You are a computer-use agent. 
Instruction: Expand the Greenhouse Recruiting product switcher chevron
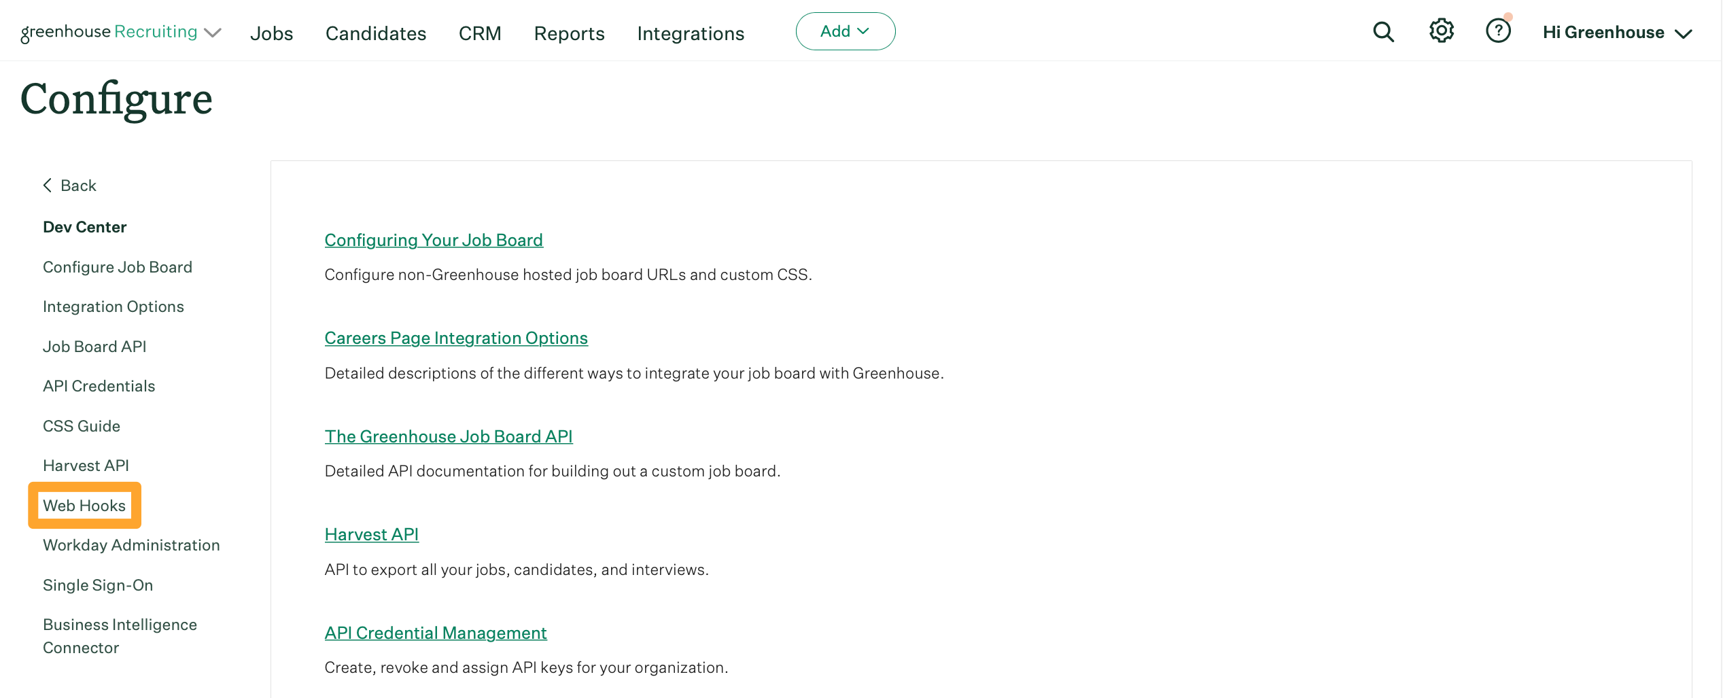tap(213, 33)
